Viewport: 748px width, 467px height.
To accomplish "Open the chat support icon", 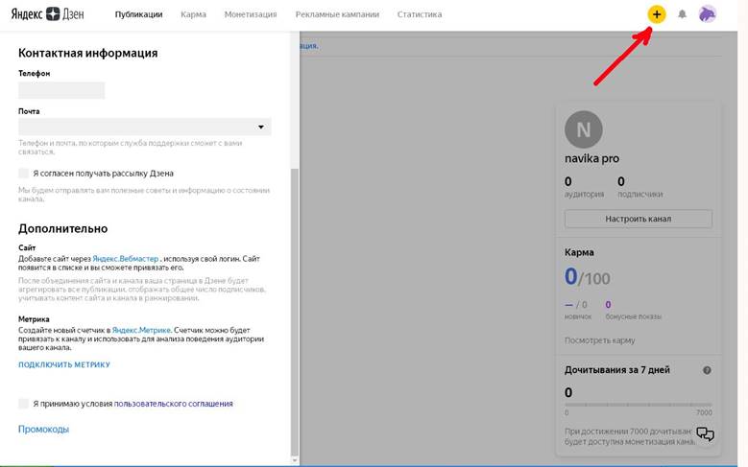I will click(706, 434).
